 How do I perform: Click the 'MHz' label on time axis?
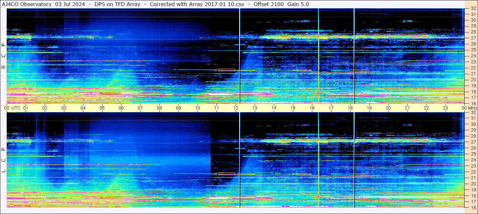tap(473, 108)
